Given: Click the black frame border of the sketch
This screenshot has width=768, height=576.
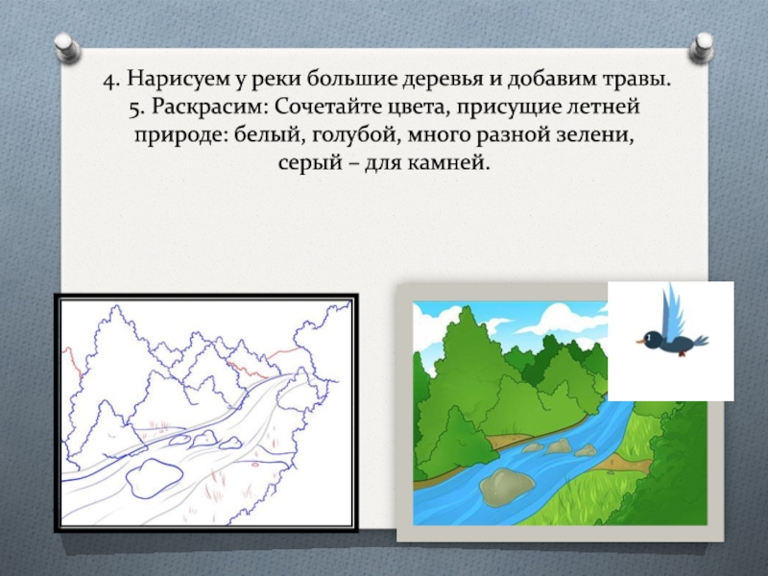Looking at the screenshot, I should 58,413.
